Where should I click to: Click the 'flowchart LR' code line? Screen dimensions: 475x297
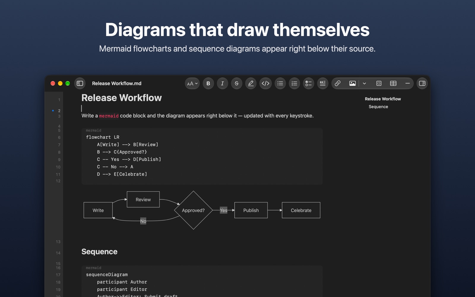tap(103, 137)
